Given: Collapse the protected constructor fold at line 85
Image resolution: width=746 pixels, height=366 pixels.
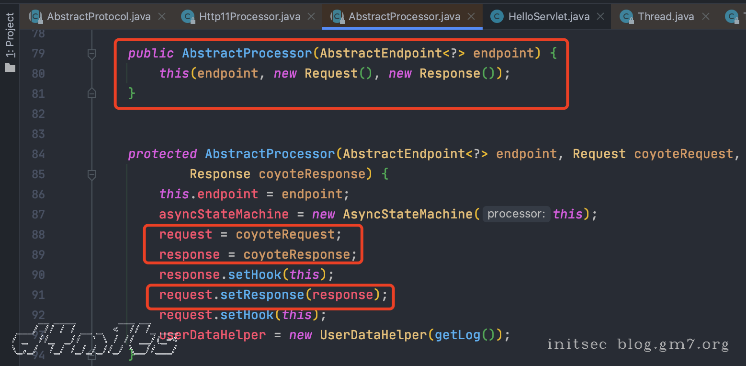Looking at the screenshot, I should pos(92,174).
